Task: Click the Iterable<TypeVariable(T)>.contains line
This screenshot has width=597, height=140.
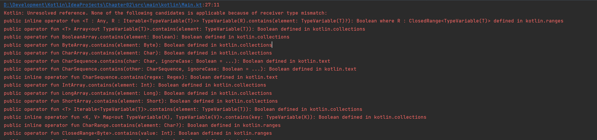Action: (x=183, y=109)
